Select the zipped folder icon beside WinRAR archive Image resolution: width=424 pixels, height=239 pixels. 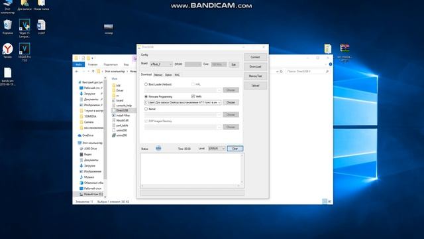(328, 48)
